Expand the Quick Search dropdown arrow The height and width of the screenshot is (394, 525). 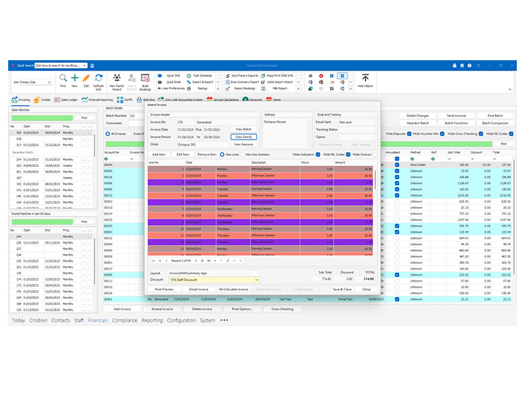[x=85, y=66]
